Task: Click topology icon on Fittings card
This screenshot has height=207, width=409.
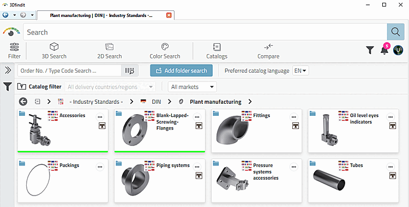Action: (296, 126)
